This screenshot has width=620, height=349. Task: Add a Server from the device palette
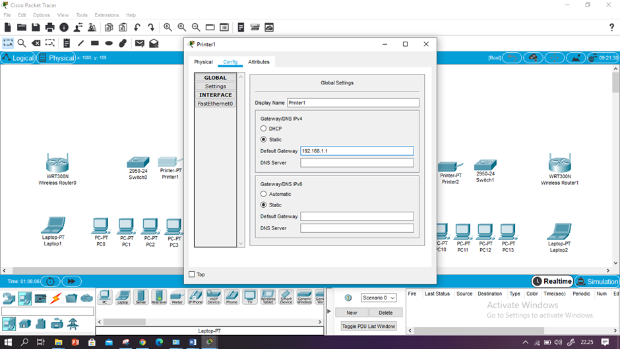click(x=140, y=297)
